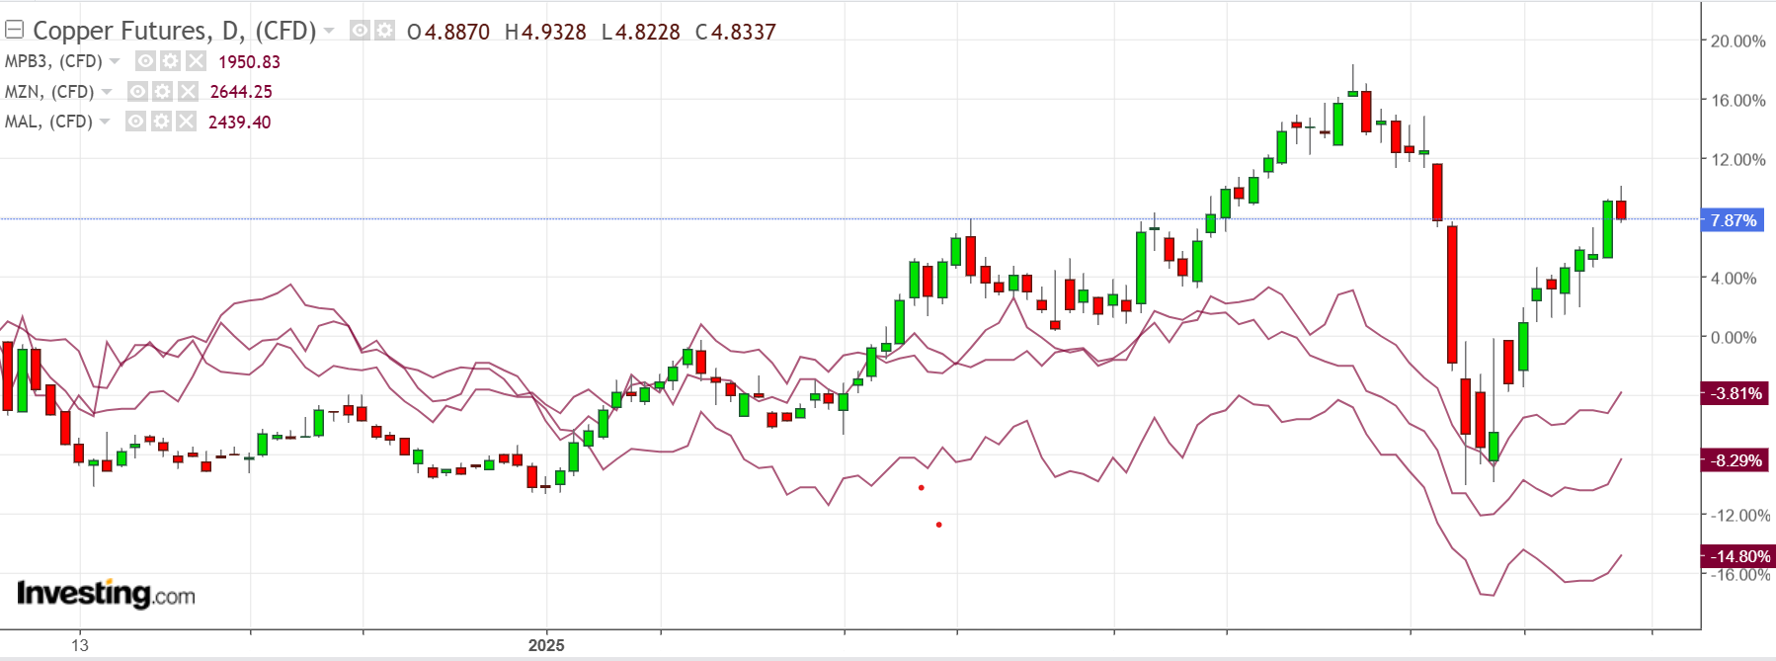1776x661 pixels.
Task: Click the MZN value 2644.25
Action: tap(241, 92)
